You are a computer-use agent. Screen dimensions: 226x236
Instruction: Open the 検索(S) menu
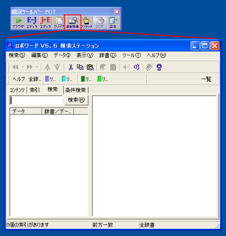[17, 55]
